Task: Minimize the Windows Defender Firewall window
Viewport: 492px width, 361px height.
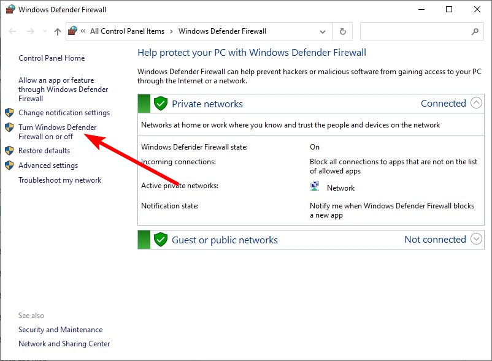Action: pyautogui.click(x=421, y=9)
